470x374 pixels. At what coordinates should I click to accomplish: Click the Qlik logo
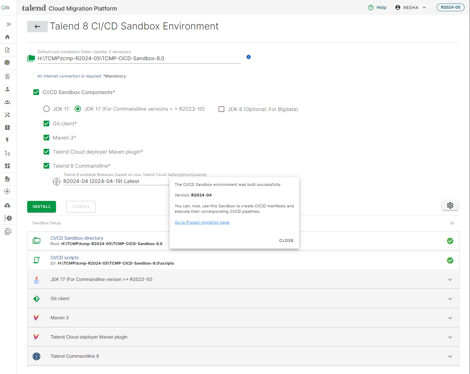(5, 8)
